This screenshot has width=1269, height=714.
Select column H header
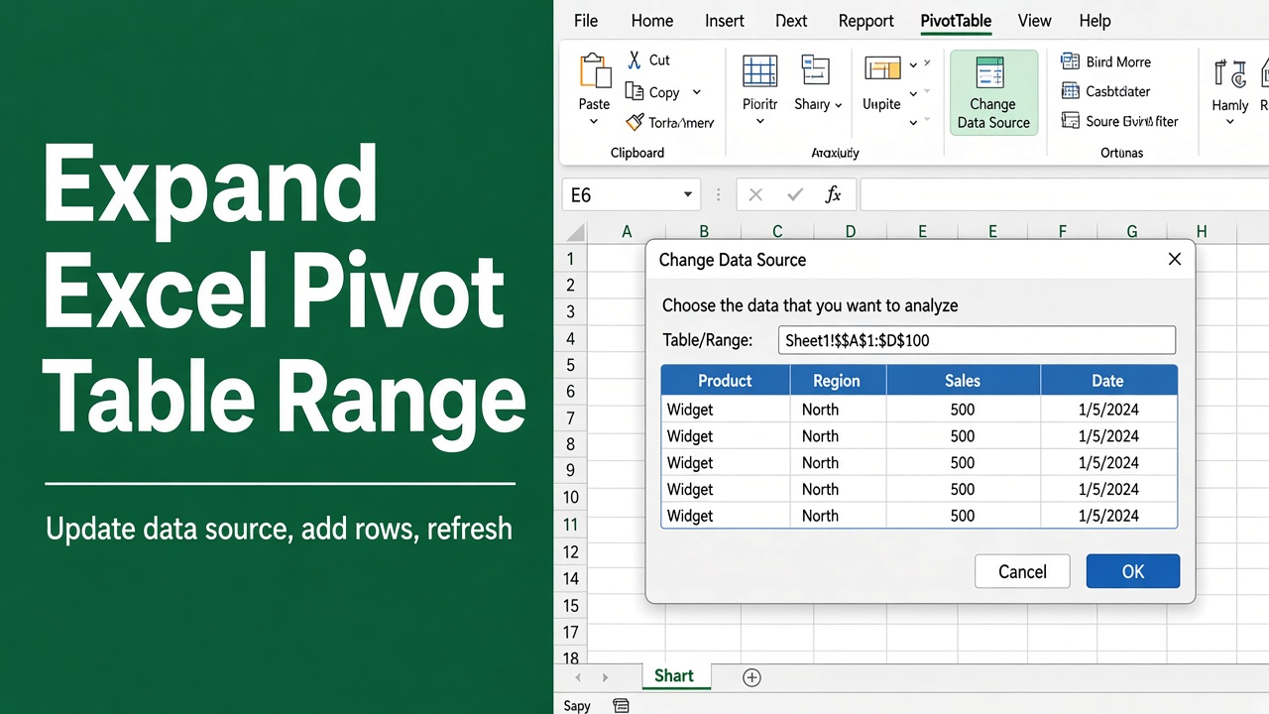pos(1202,232)
